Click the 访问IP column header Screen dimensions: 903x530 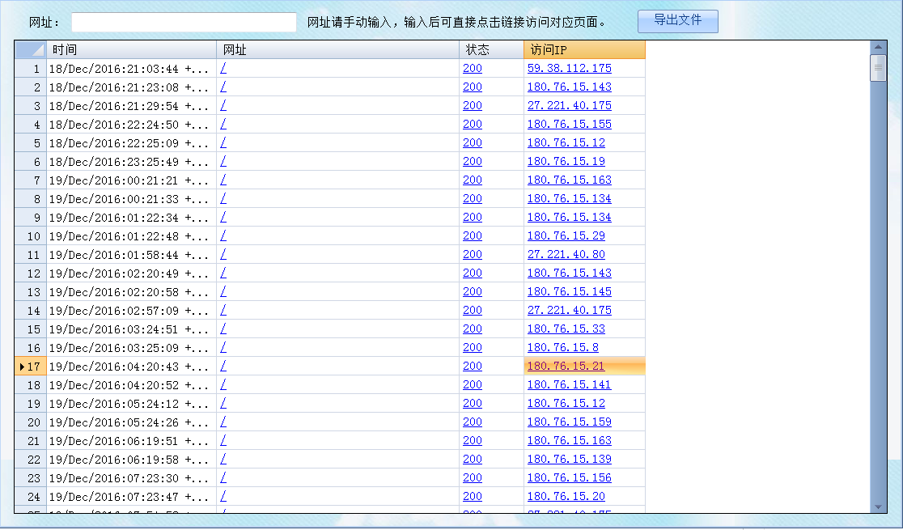(x=584, y=50)
